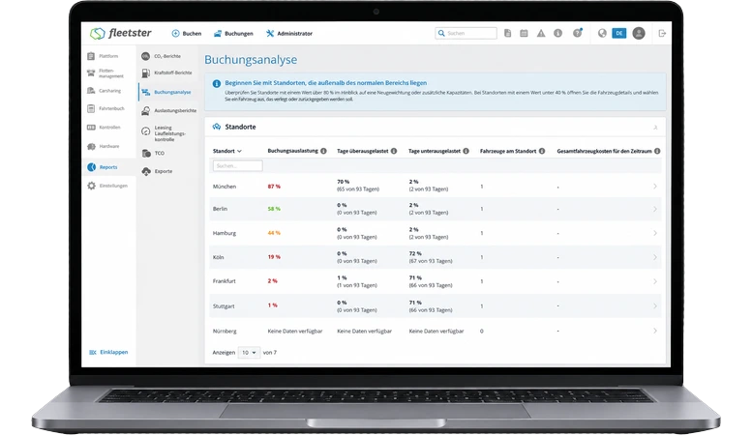This screenshot has height=435, width=752.
Task: Click info icon next to Gesamtfahrzeugkosten
Action: tap(657, 151)
